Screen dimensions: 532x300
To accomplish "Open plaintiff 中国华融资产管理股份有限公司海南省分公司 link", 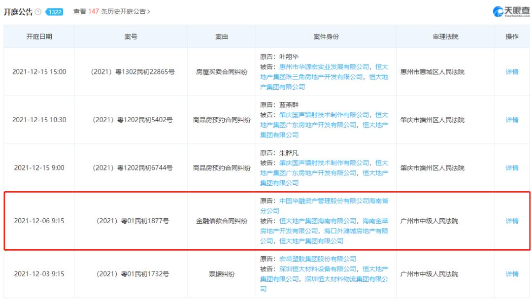I will tap(324, 205).
